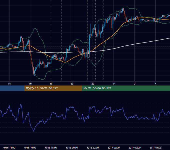The image size is (170, 150).
Task: Click the 6/17 02:00 date label
Action: coord(135,147)
